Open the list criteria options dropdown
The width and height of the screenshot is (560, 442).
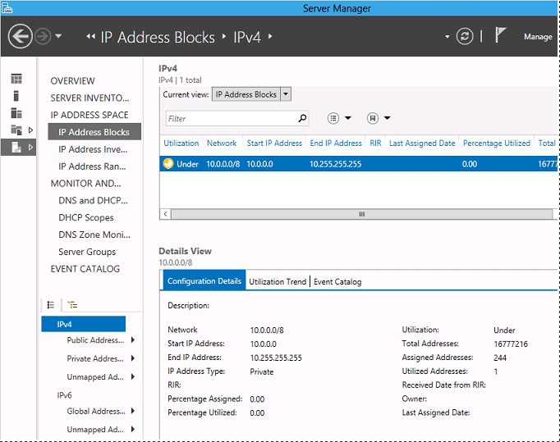tap(339, 118)
